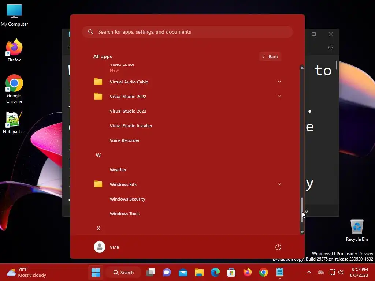Open Google Chrome desktop shortcut
The width and height of the screenshot is (375, 281).
pyautogui.click(x=14, y=89)
